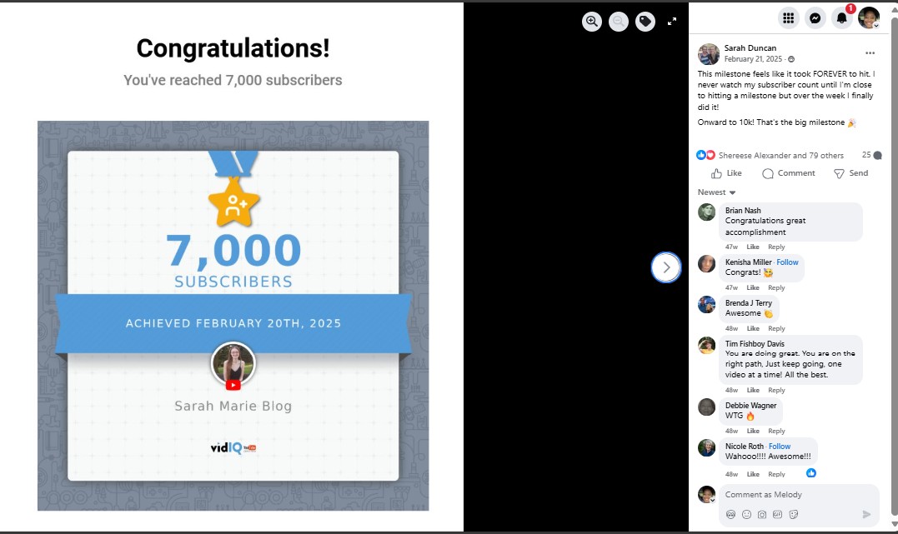Like Brian Nash's comment
This screenshot has height=534, width=898.
[753, 247]
